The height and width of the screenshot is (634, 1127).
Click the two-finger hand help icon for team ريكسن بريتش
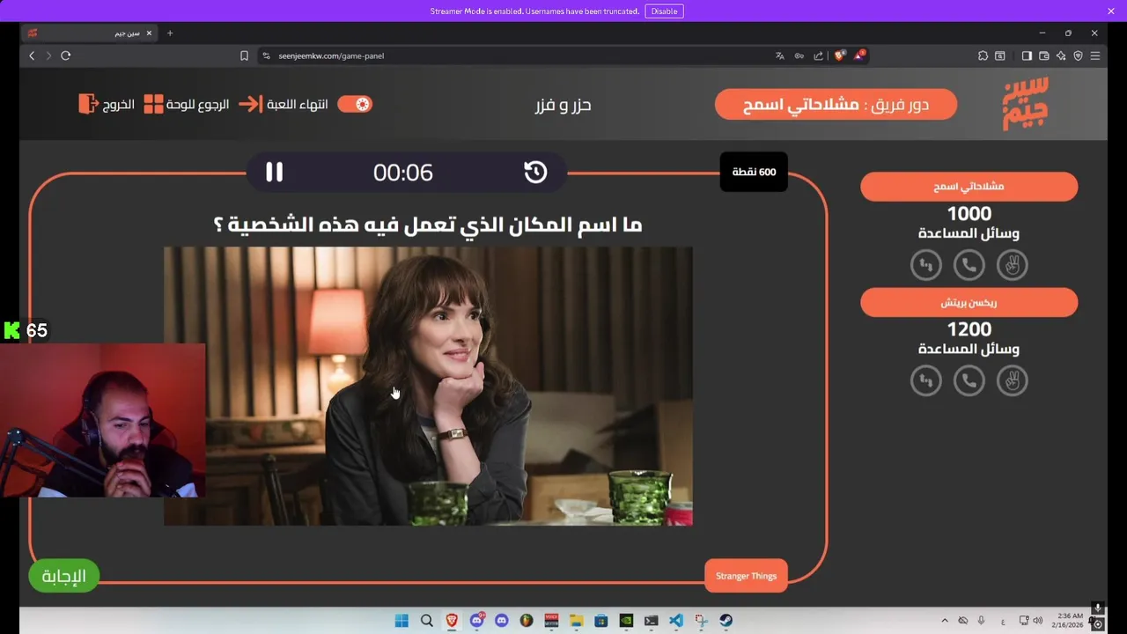coord(1012,380)
